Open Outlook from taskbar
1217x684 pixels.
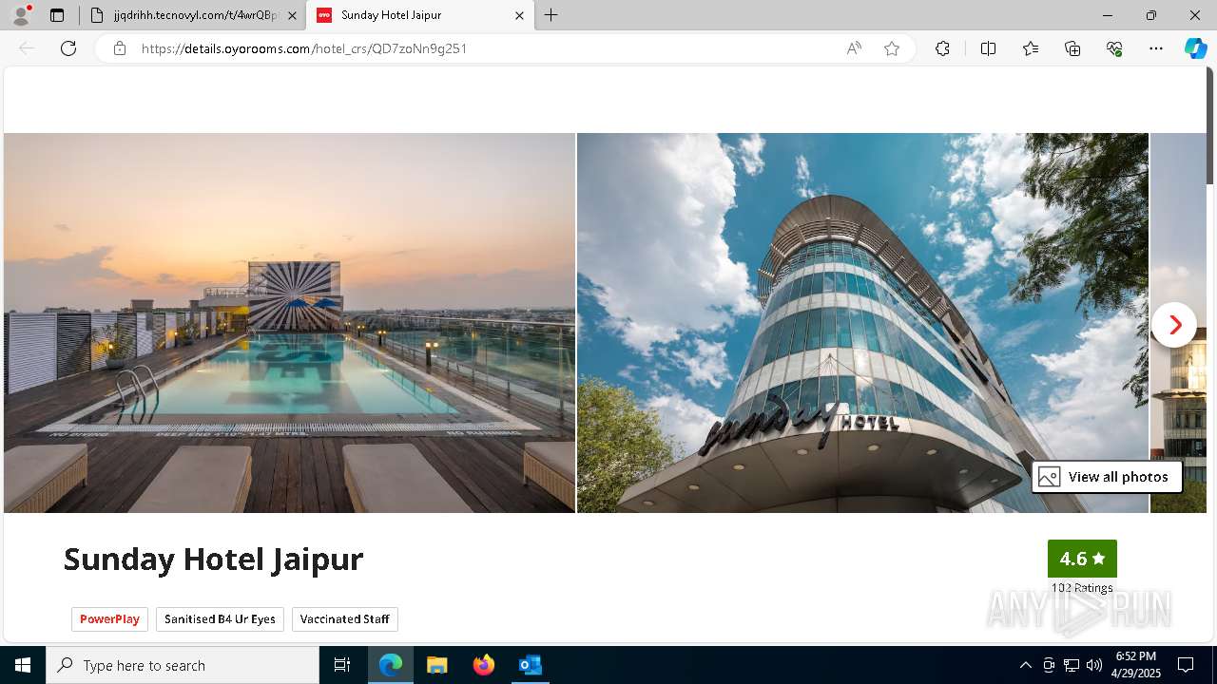(531, 665)
